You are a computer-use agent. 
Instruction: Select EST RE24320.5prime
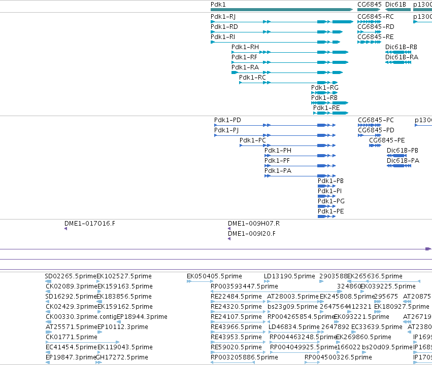tap(238, 312)
